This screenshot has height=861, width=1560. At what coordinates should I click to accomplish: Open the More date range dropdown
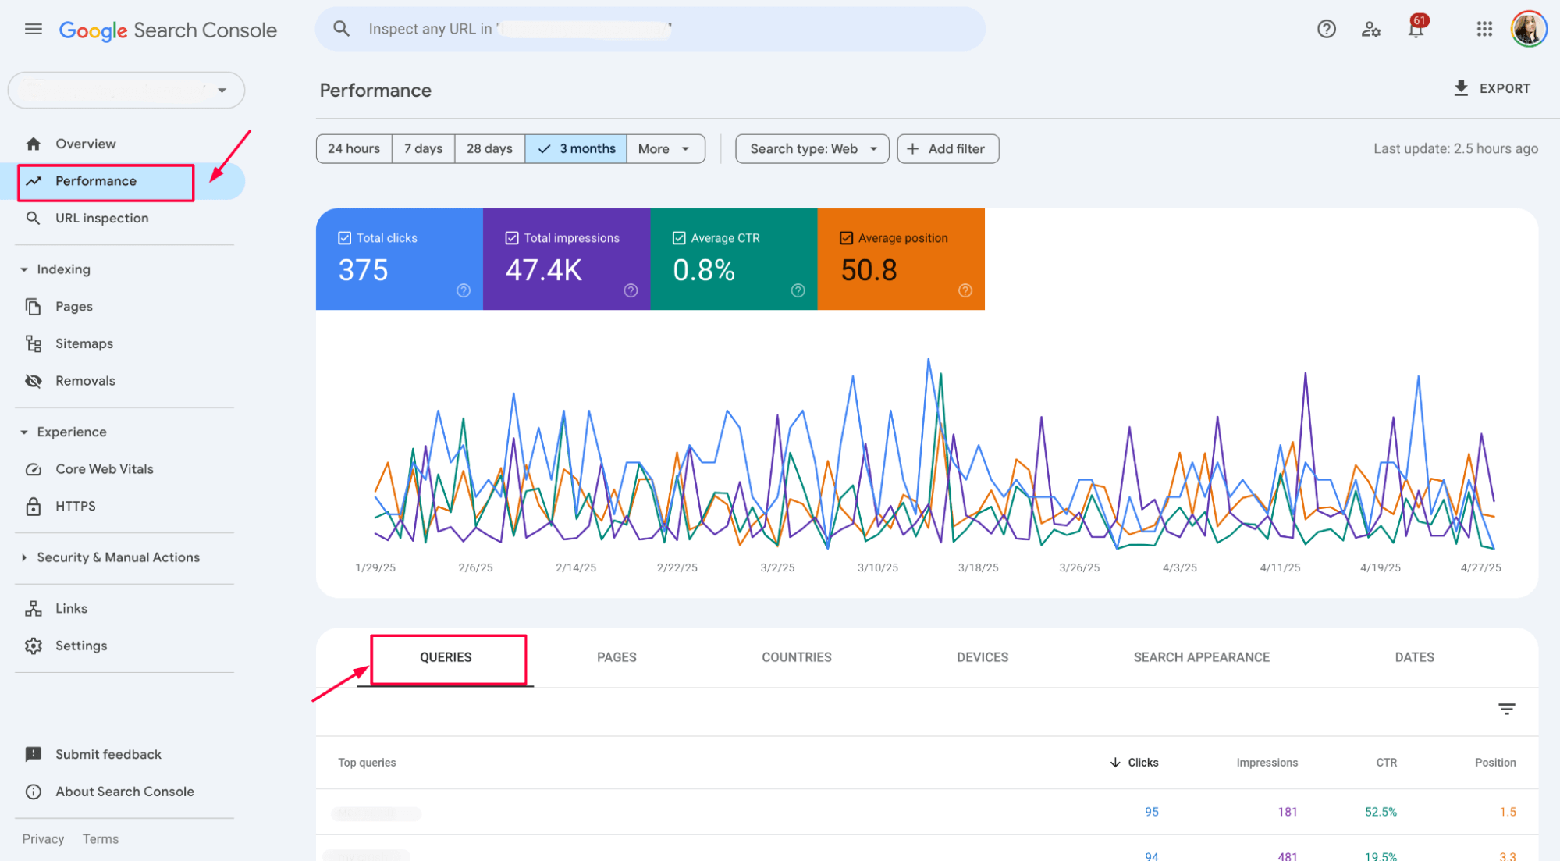click(x=666, y=148)
